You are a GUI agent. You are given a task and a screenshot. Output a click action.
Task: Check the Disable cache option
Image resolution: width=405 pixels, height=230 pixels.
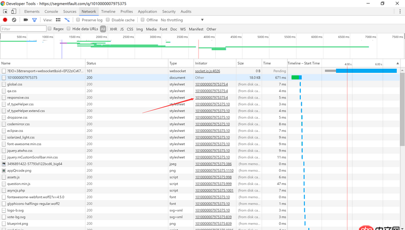(x=108, y=20)
